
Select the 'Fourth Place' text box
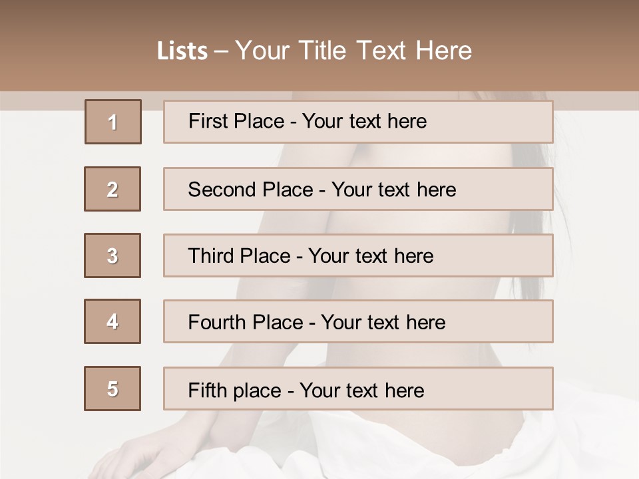point(358,321)
